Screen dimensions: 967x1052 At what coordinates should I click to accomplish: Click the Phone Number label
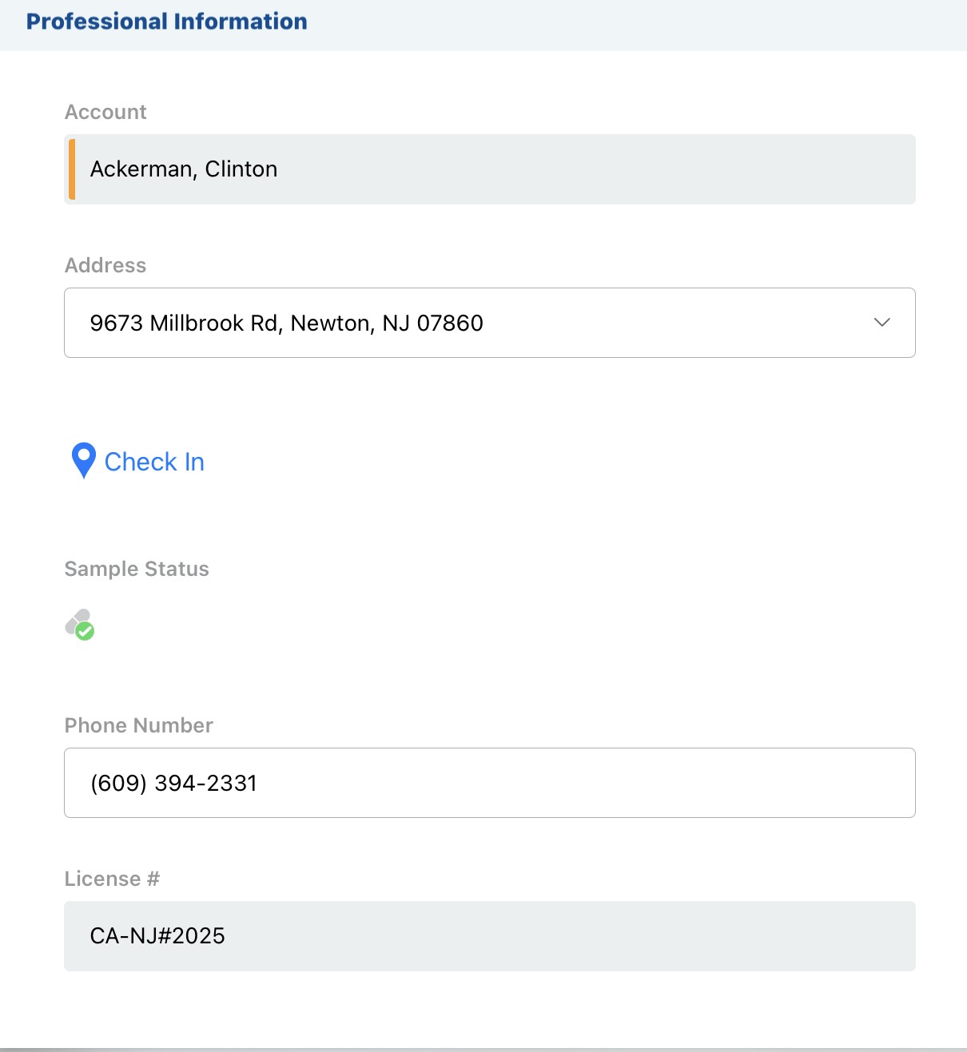(x=139, y=725)
